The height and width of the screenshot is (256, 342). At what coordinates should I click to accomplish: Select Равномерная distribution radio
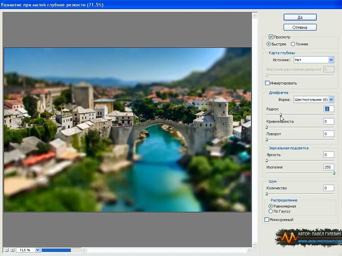(x=271, y=206)
